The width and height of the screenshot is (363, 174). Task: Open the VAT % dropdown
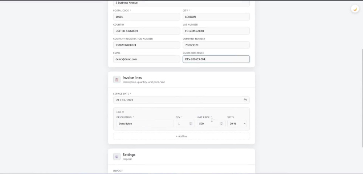click(237, 124)
